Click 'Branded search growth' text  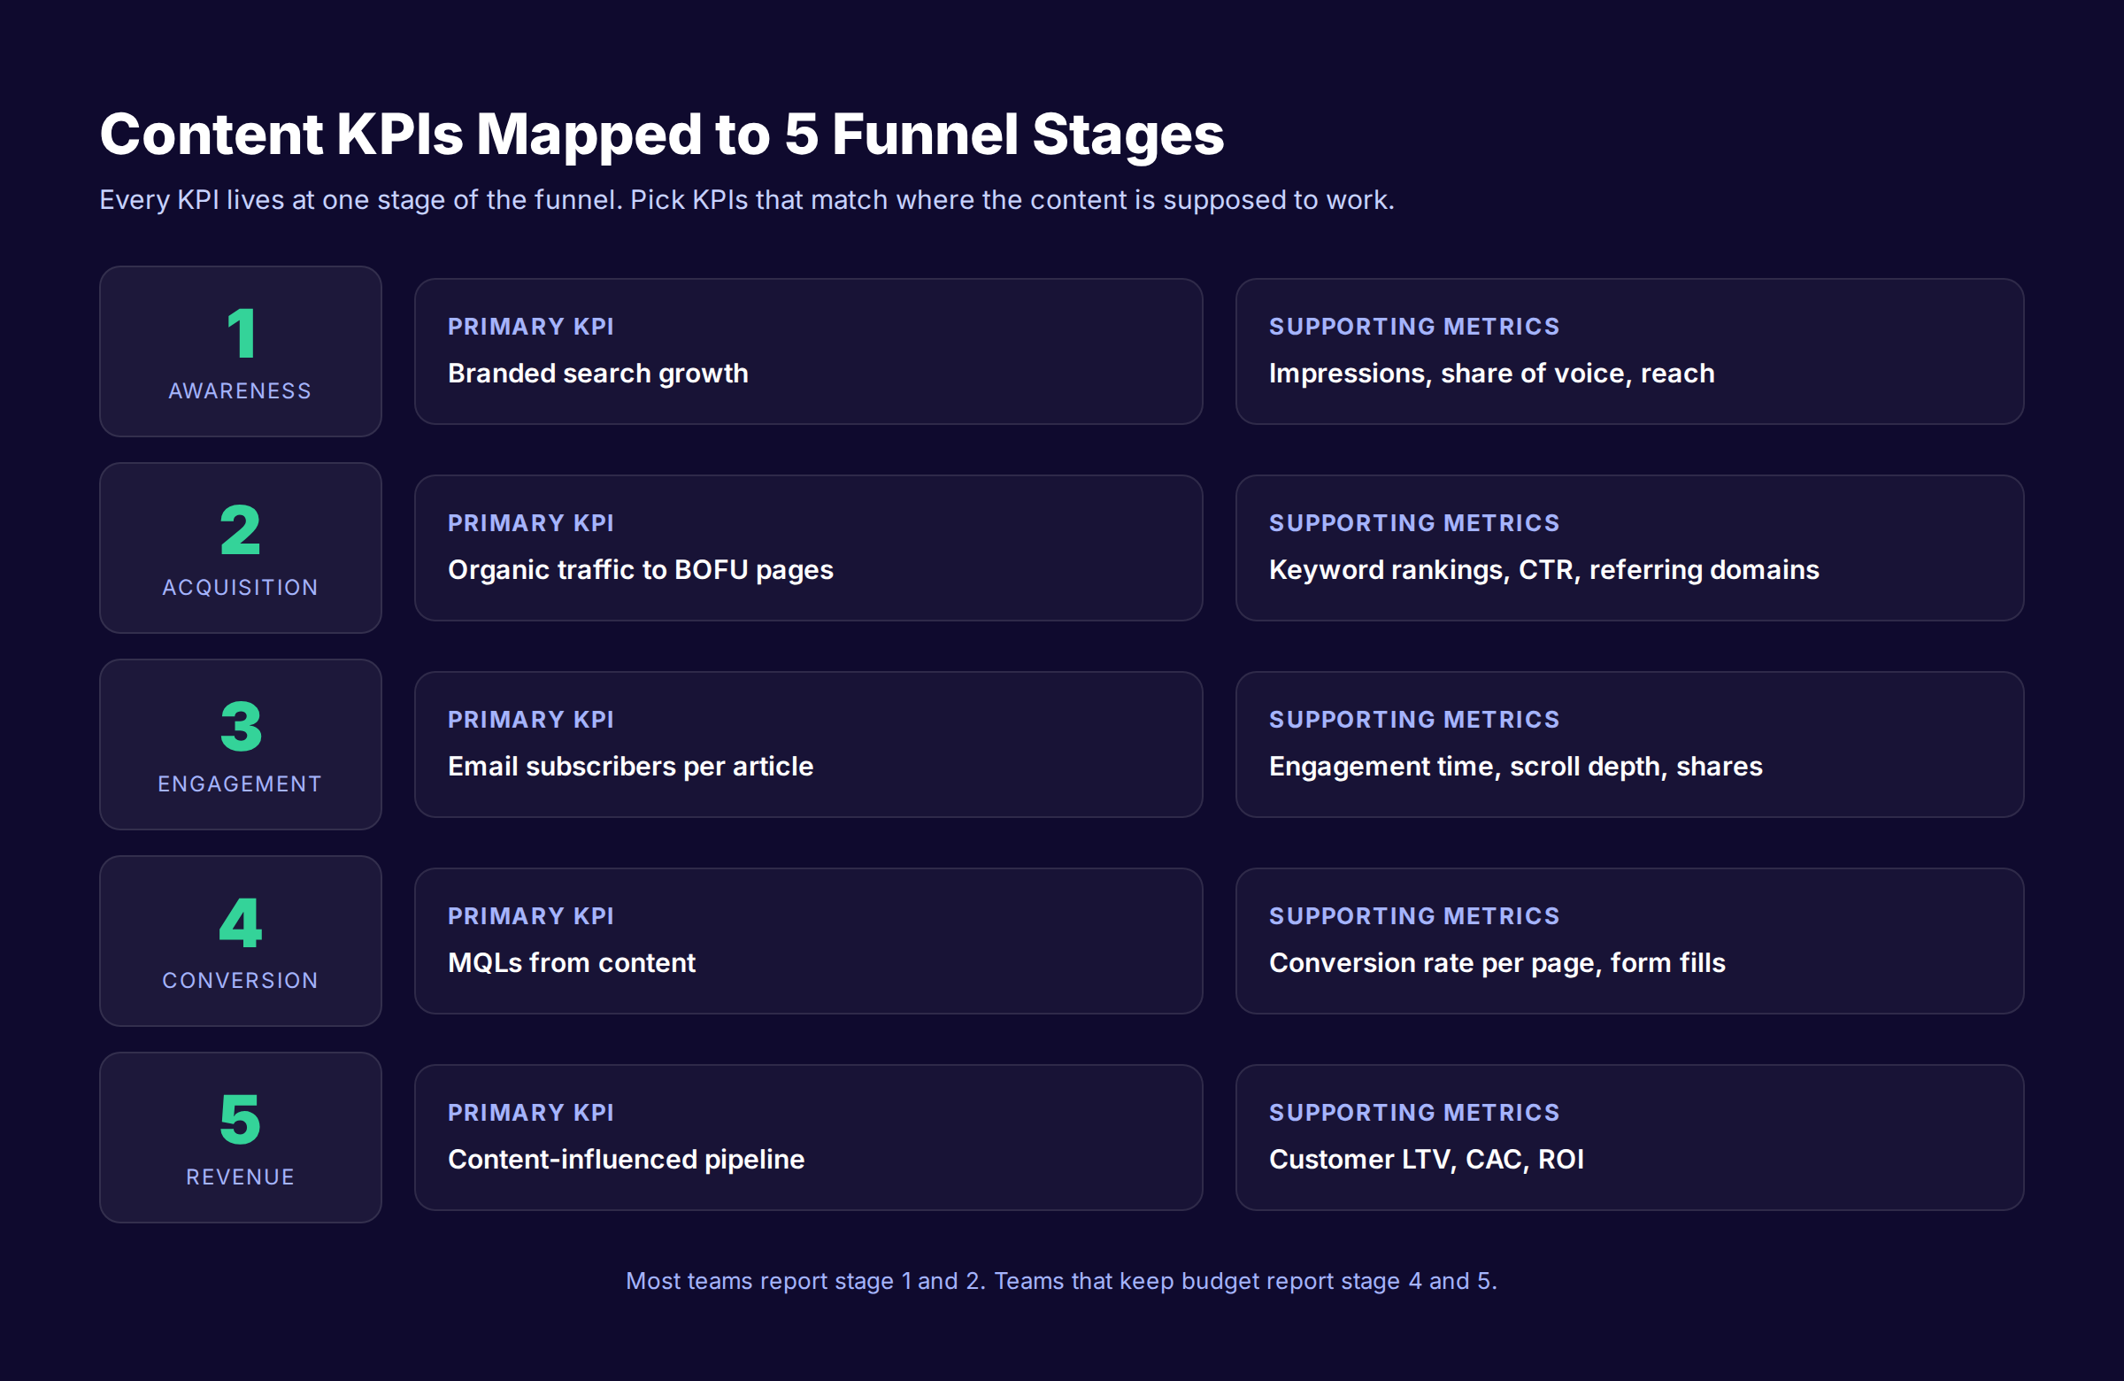click(597, 374)
